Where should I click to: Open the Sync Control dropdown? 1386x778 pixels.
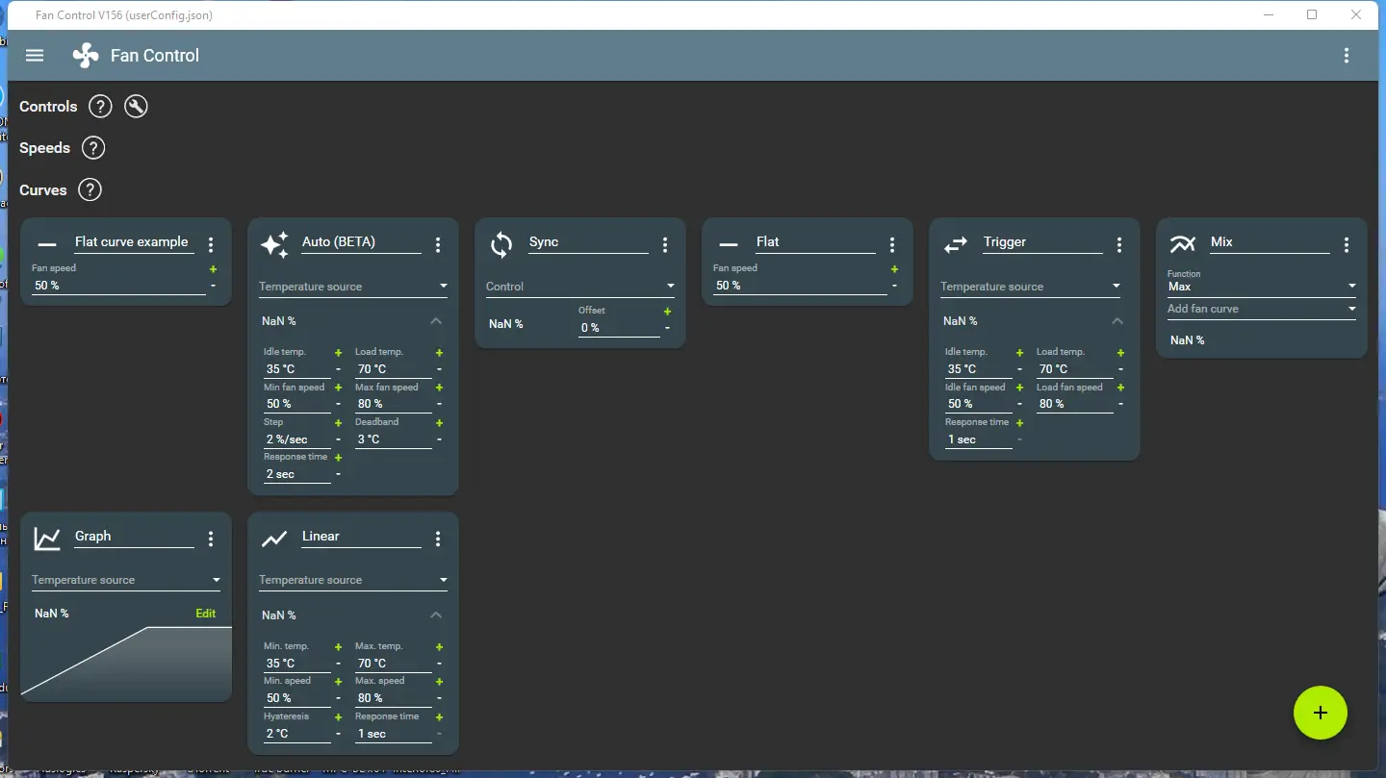(580, 287)
